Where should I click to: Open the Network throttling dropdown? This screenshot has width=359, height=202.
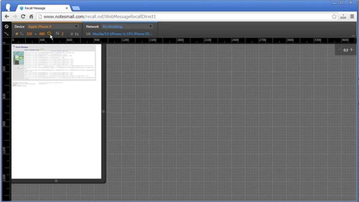127,27
